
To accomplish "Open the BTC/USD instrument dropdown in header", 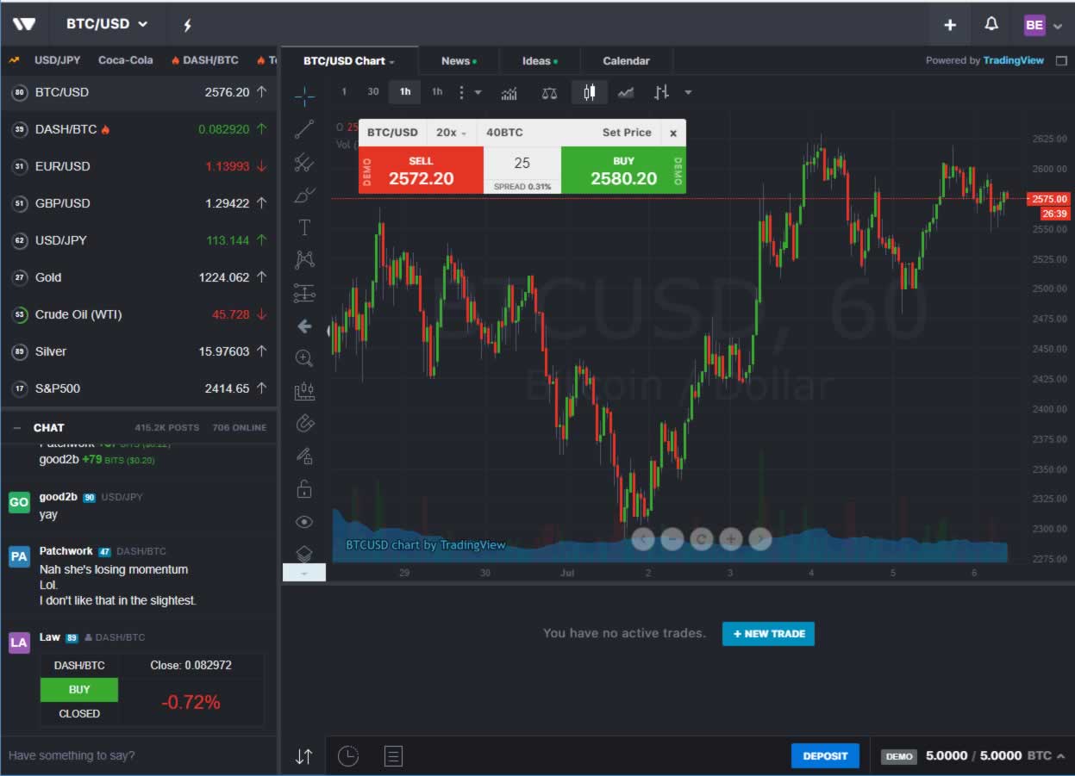I will [x=108, y=24].
